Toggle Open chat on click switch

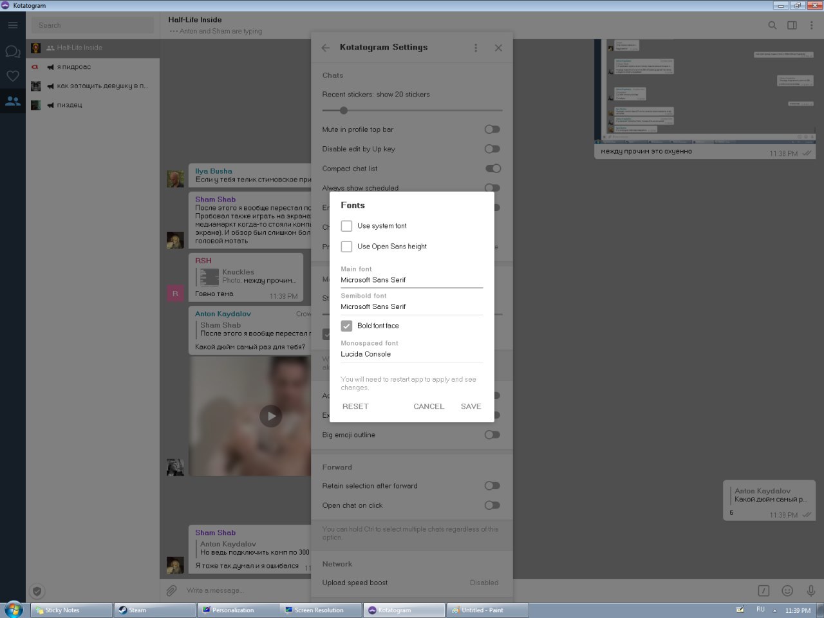[x=492, y=505]
